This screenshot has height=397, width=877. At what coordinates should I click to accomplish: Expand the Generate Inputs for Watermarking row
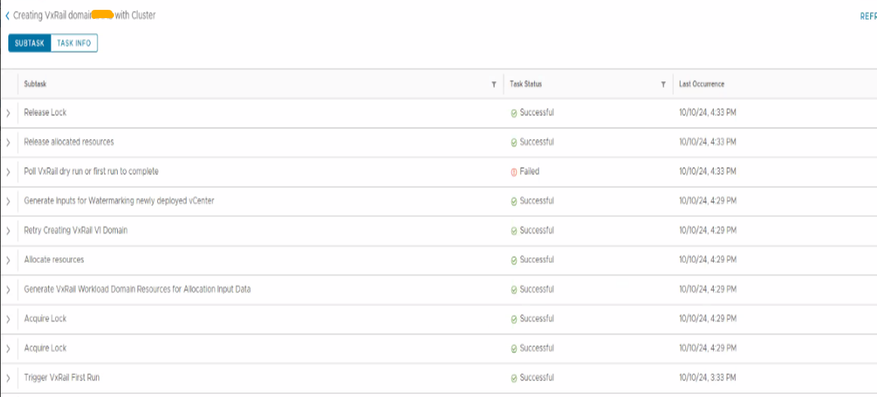tap(8, 202)
